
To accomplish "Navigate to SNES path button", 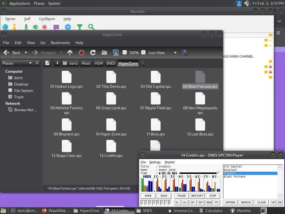I will (x=111, y=63).
